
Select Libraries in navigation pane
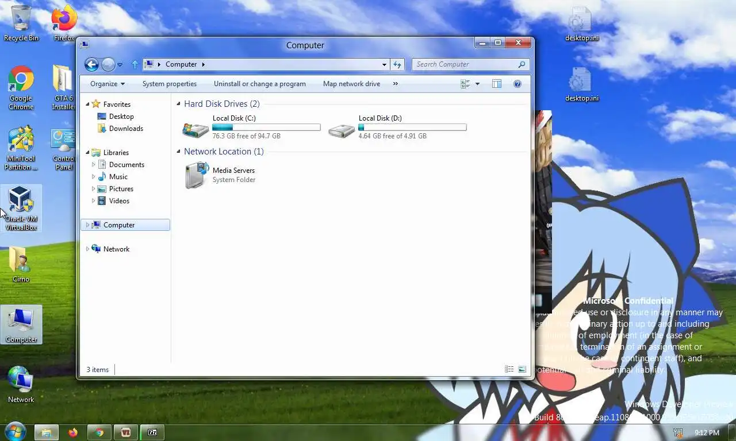click(x=116, y=152)
